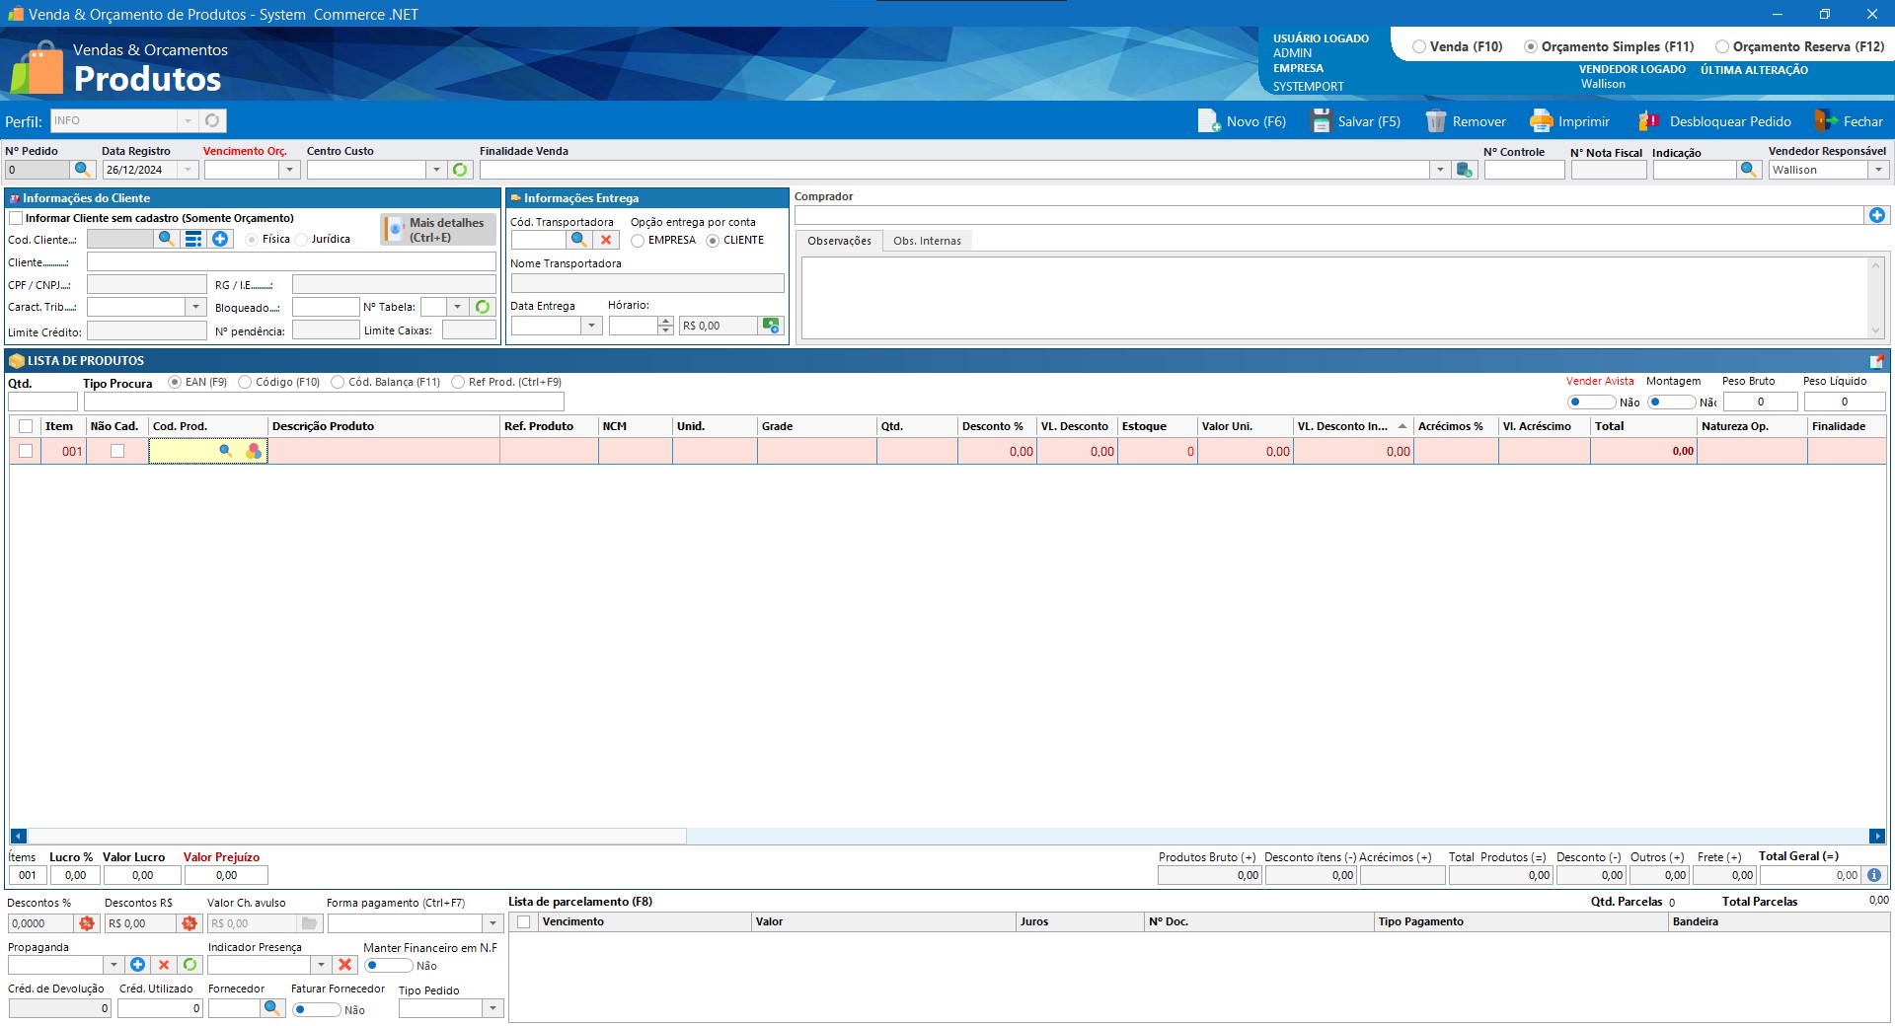Search client with Cod. Cliente magnifier icon

tap(167, 239)
